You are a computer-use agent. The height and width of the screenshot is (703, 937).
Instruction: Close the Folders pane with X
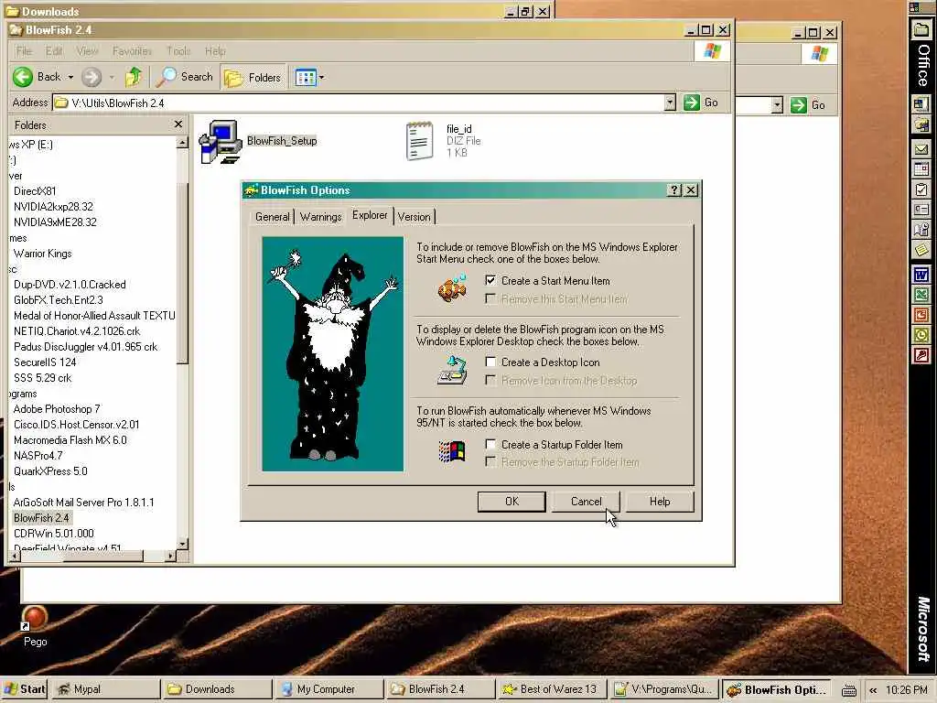click(x=178, y=124)
